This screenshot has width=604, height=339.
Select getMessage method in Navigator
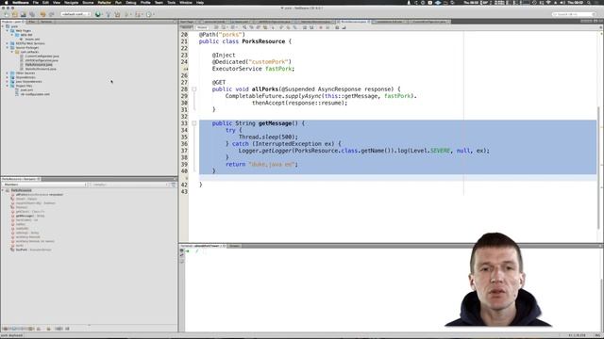pos(30,216)
